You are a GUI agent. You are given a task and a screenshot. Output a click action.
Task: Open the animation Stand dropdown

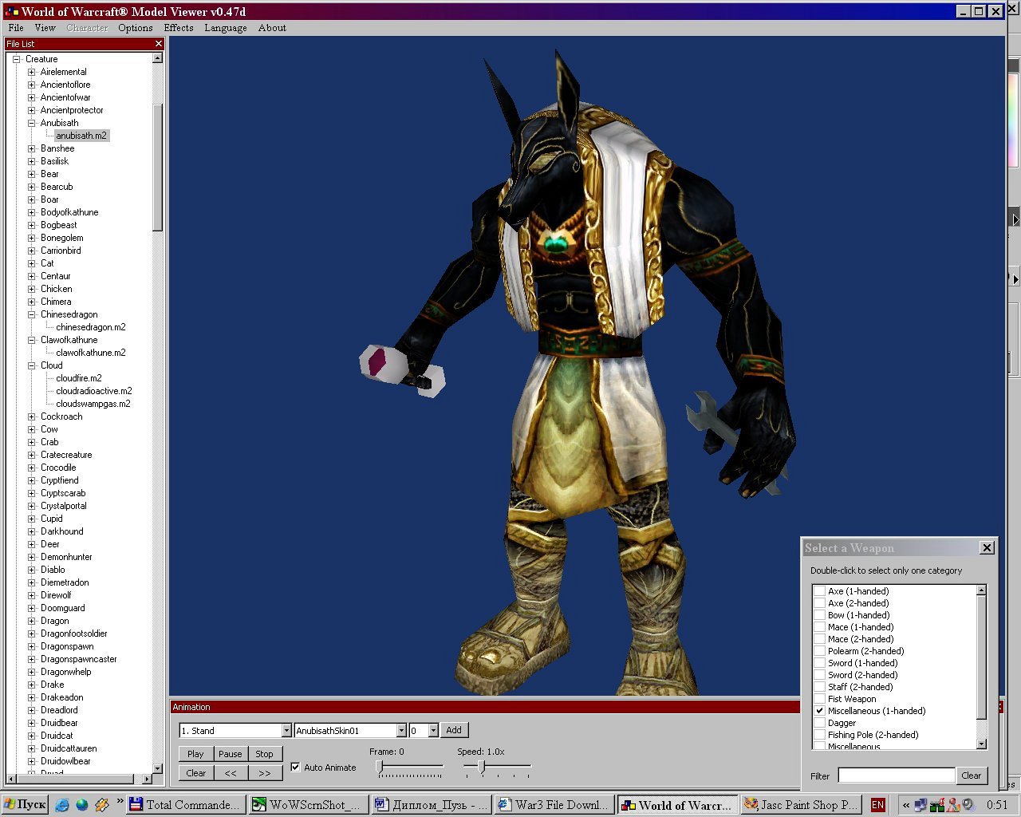coord(286,731)
